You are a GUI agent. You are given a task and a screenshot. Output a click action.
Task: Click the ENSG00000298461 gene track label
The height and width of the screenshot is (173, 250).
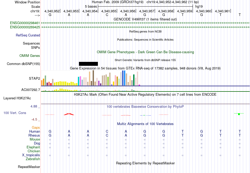pos(25,23)
